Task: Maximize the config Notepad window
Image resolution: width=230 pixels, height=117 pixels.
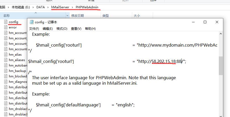Action: click(x=205, y=22)
